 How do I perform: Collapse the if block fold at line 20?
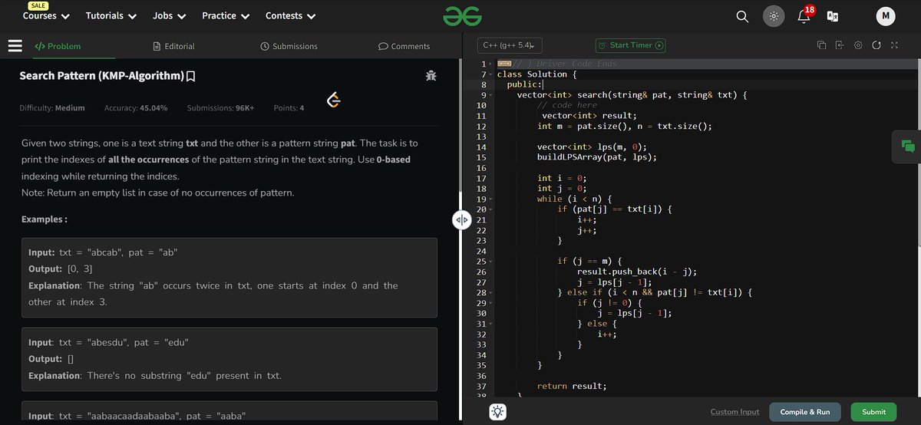coord(490,209)
